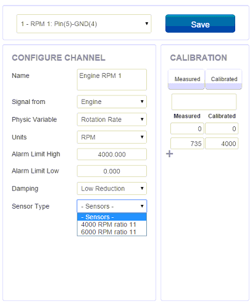Click the calibrated value 4000 field
Image resolution: width=250 pixels, height=307 pixels.
(222, 144)
